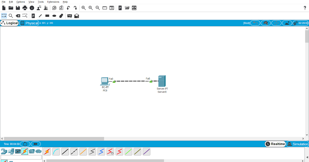Select the Add Complex PDU tool
This screenshot has height=162, width=309.
(x=76, y=16)
